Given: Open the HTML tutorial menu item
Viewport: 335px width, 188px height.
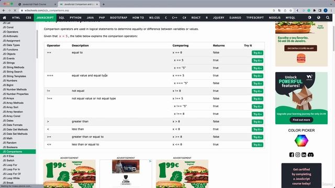Looking at the screenshot, I should click(16, 18).
